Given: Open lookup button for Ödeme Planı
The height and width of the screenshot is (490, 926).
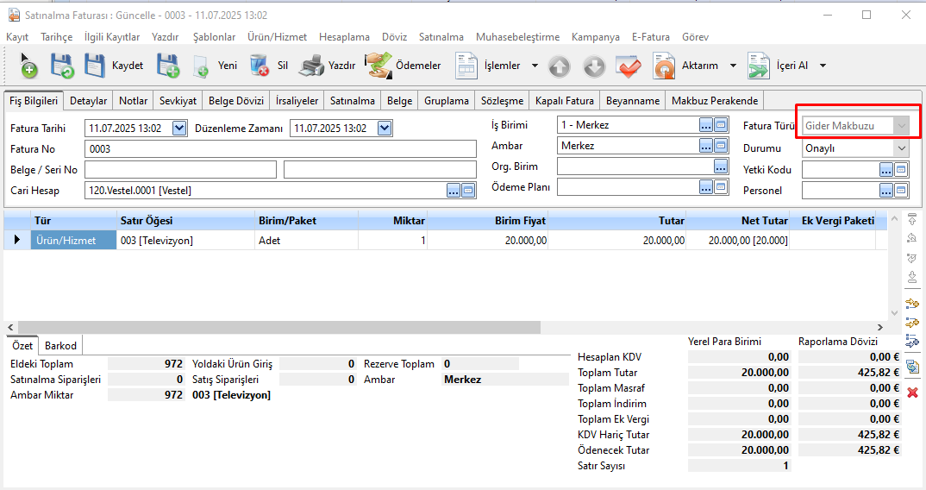Looking at the screenshot, I should pos(706,186).
